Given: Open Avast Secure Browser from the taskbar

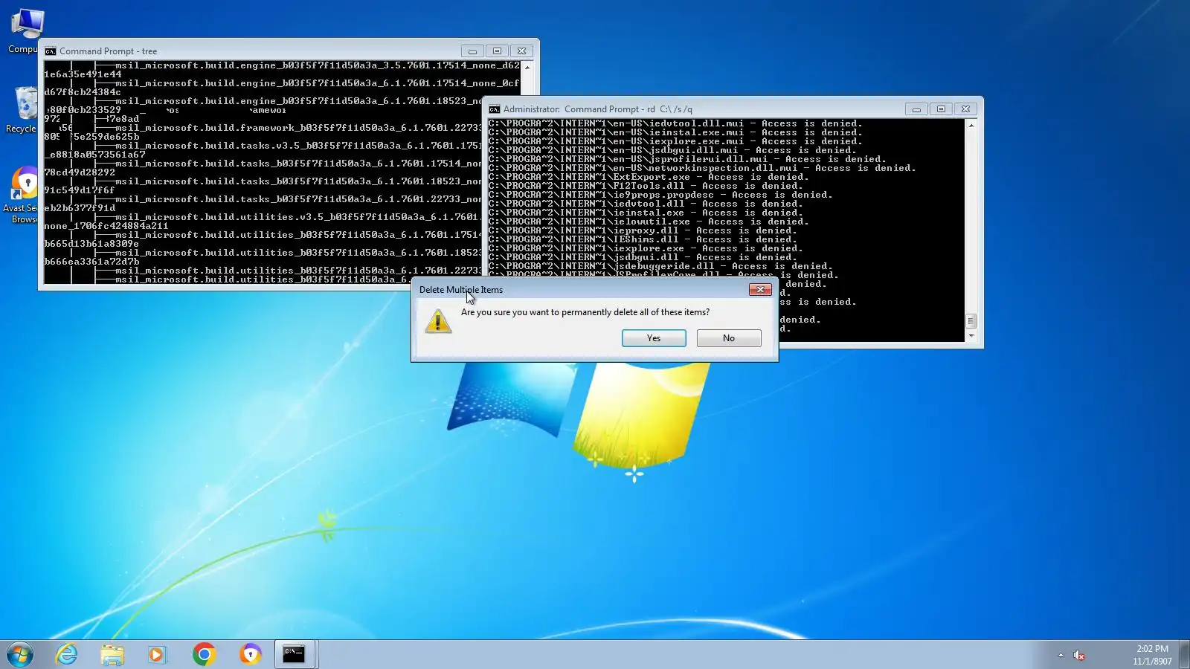Looking at the screenshot, I should coord(251,654).
